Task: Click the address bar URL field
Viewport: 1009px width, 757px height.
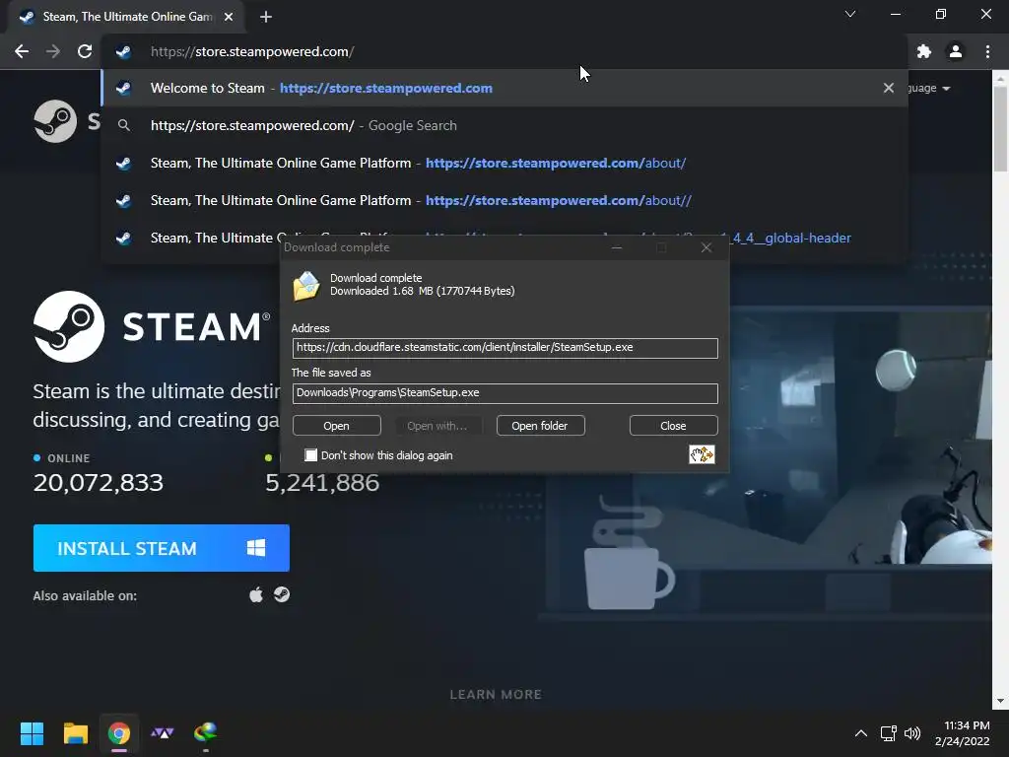Action: (504, 51)
